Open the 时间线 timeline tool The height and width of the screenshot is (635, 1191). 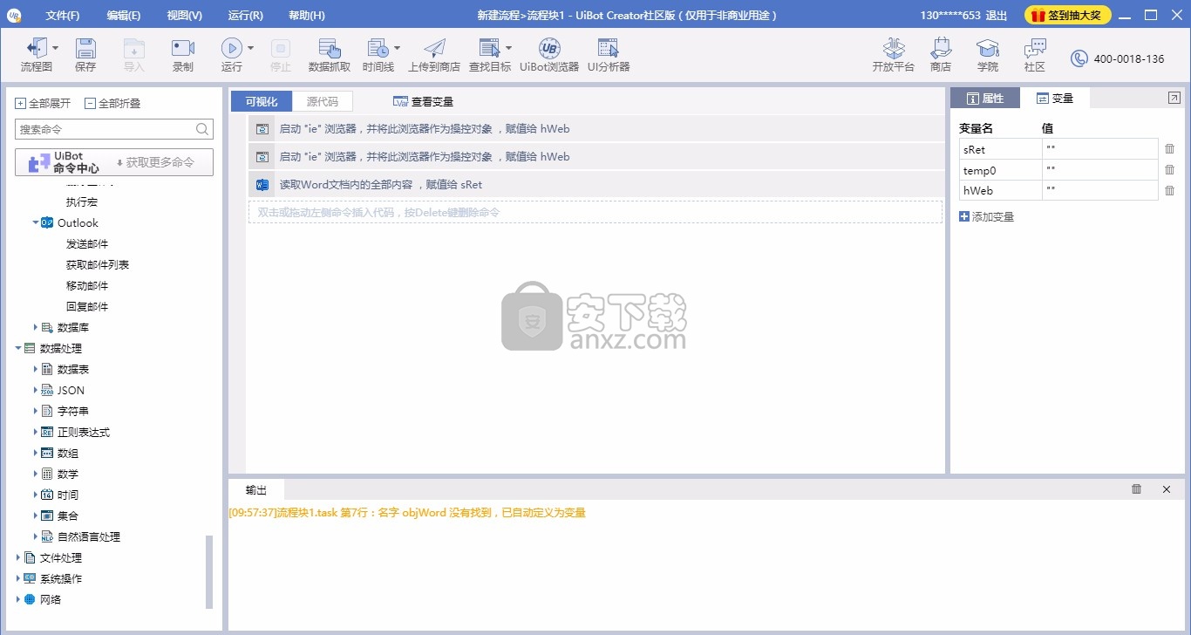pyautogui.click(x=378, y=48)
